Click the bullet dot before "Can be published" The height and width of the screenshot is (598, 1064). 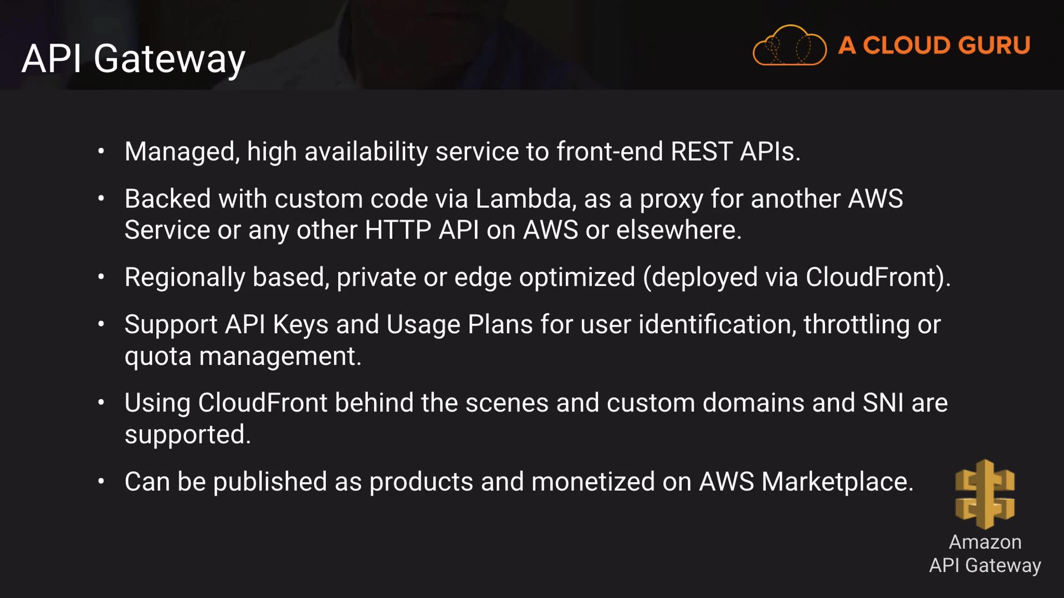click(x=101, y=481)
